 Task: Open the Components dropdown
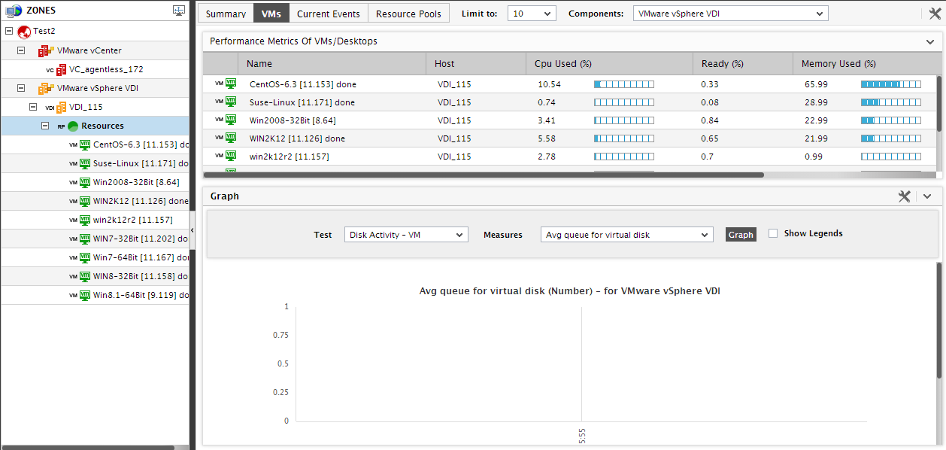pos(730,14)
